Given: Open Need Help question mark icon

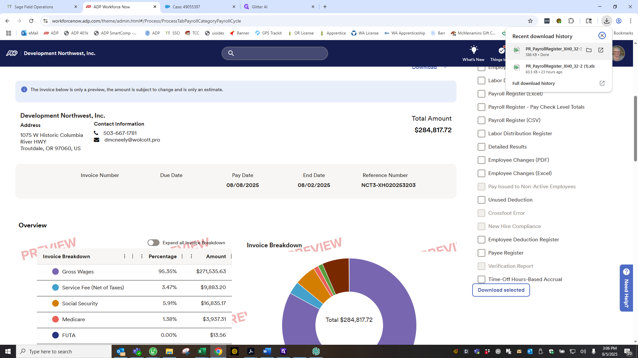Looking at the screenshot, I should coord(626,272).
